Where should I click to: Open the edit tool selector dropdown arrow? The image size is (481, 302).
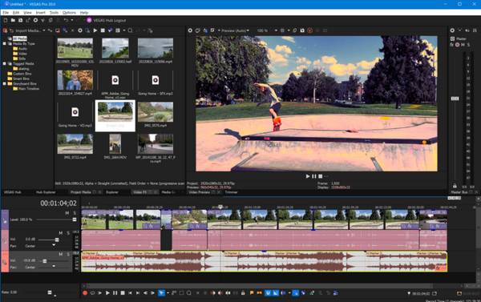coord(168,293)
